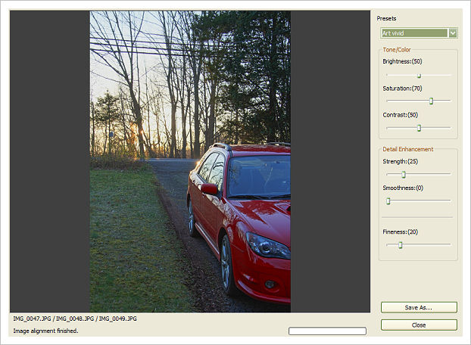Click the HDR preview image of the red car

click(190, 162)
